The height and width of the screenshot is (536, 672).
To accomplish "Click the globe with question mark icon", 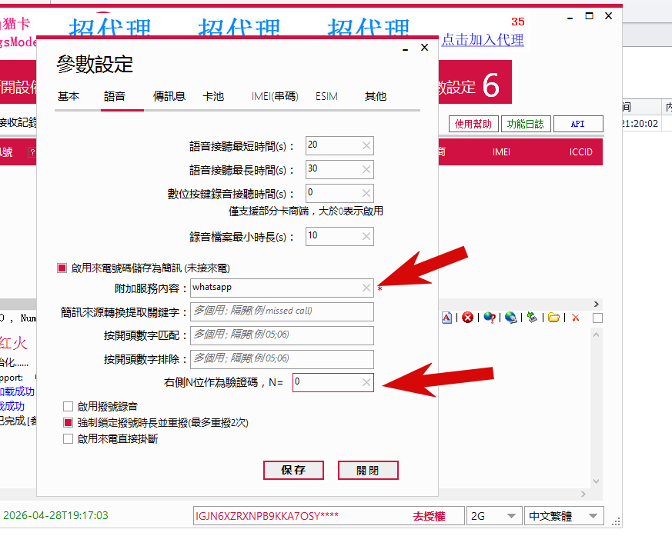I will tap(490, 318).
